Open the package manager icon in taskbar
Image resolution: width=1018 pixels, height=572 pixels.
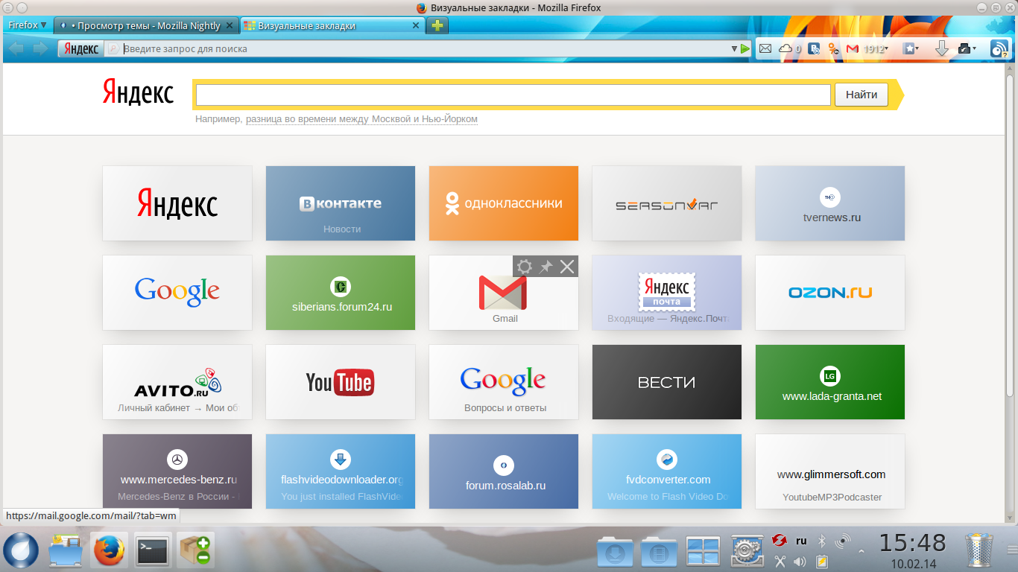point(196,550)
